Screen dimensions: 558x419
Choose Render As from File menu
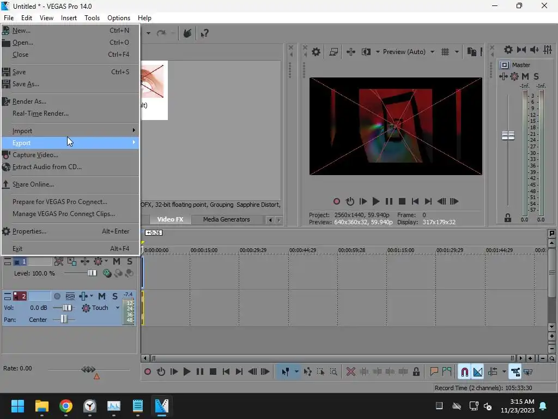pos(70,101)
